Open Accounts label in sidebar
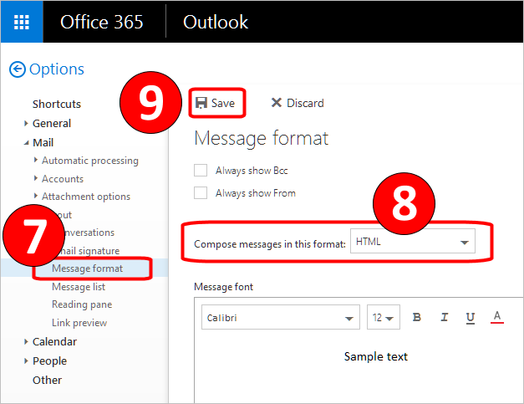The image size is (524, 404). 63,179
